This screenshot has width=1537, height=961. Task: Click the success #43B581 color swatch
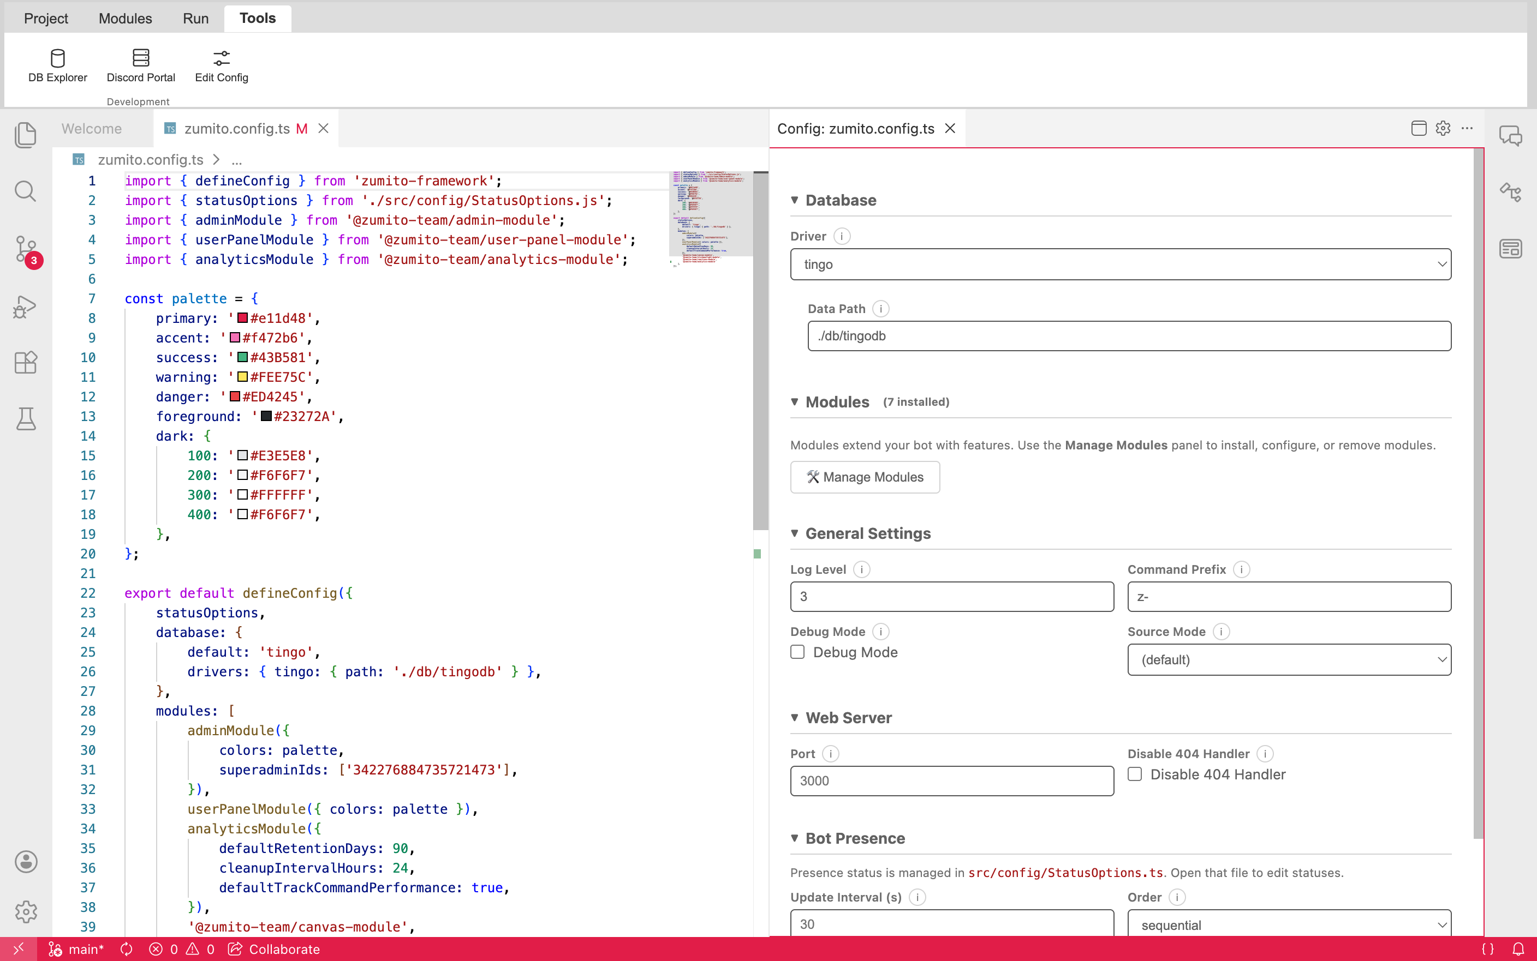pyautogui.click(x=242, y=357)
